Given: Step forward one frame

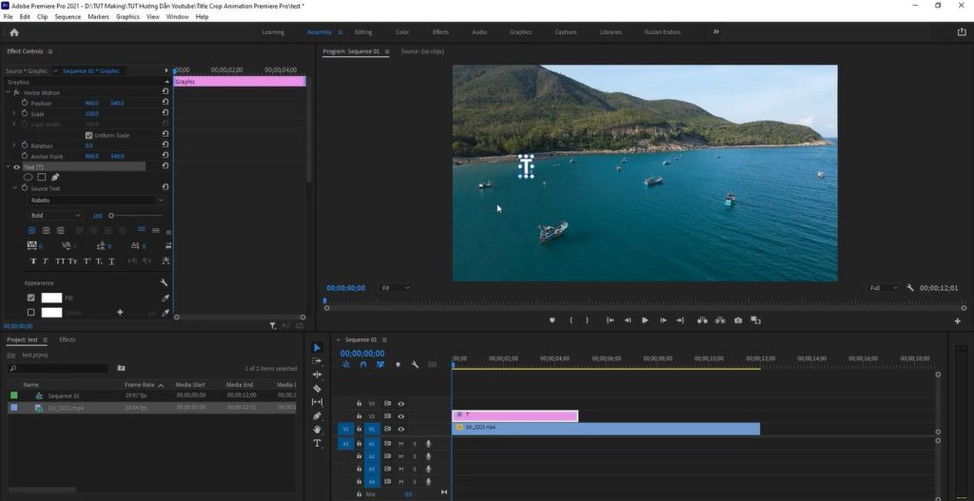Looking at the screenshot, I should click(x=663, y=320).
